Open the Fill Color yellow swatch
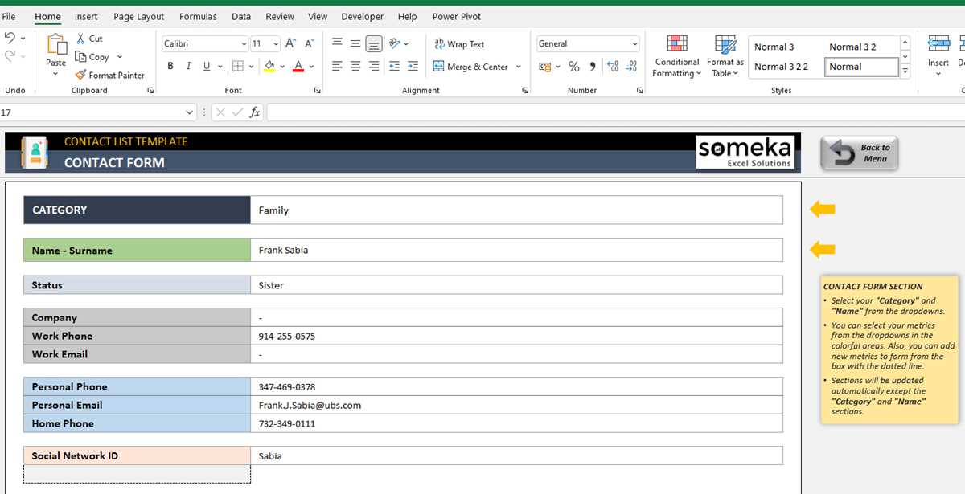 (269, 67)
